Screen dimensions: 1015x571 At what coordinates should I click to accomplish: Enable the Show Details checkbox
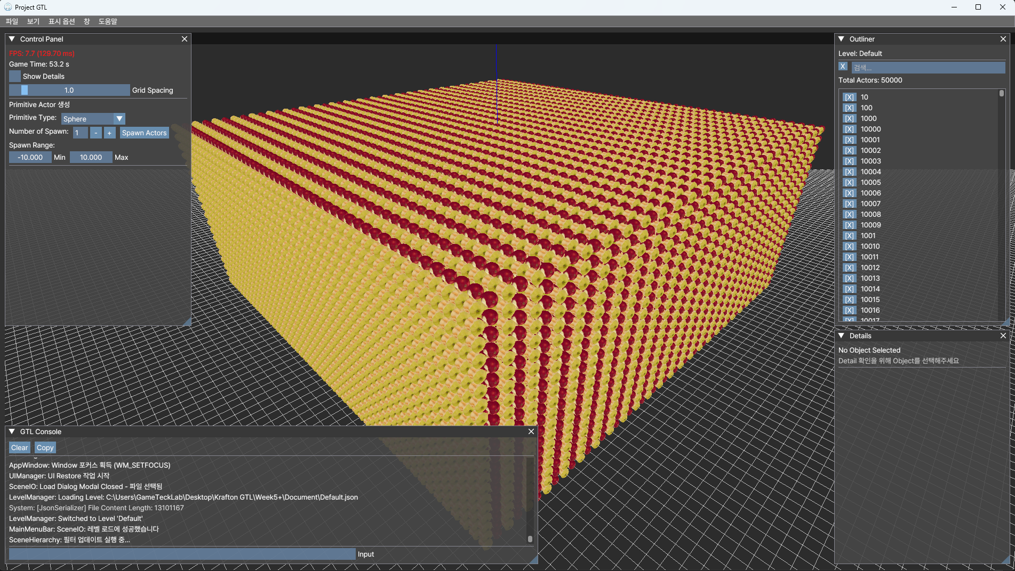[x=15, y=76]
